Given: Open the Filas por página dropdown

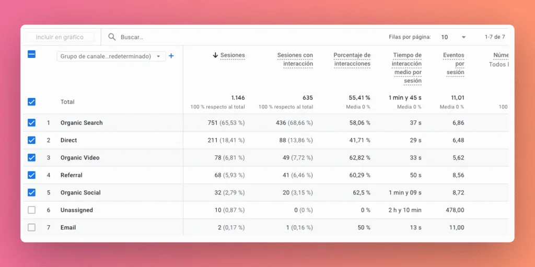Looking at the screenshot, I should (453, 37).
